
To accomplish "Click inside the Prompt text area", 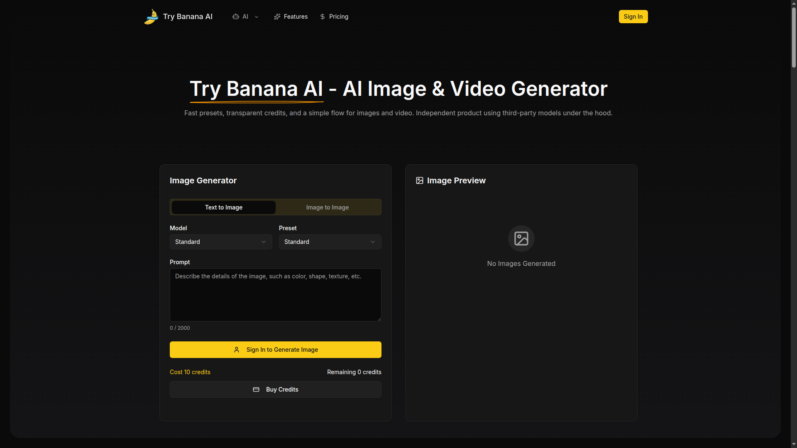I will pos(275,295).
